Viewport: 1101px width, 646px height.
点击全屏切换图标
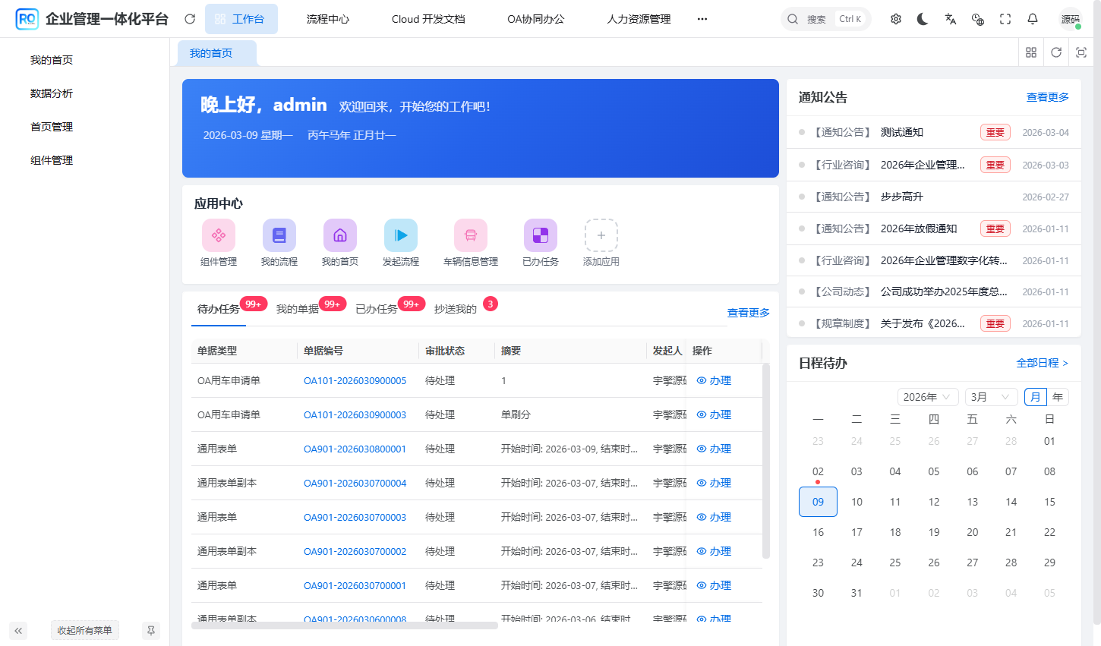tap(1005, 18)
